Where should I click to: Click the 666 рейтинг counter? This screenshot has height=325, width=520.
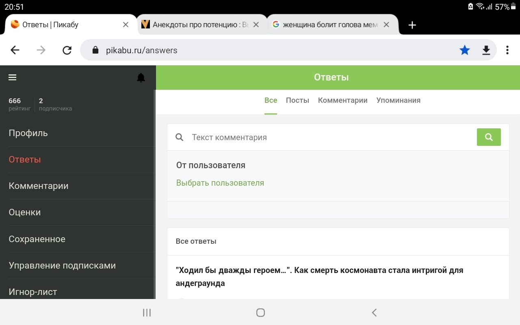pyautogui.click(x=19, y=104)
